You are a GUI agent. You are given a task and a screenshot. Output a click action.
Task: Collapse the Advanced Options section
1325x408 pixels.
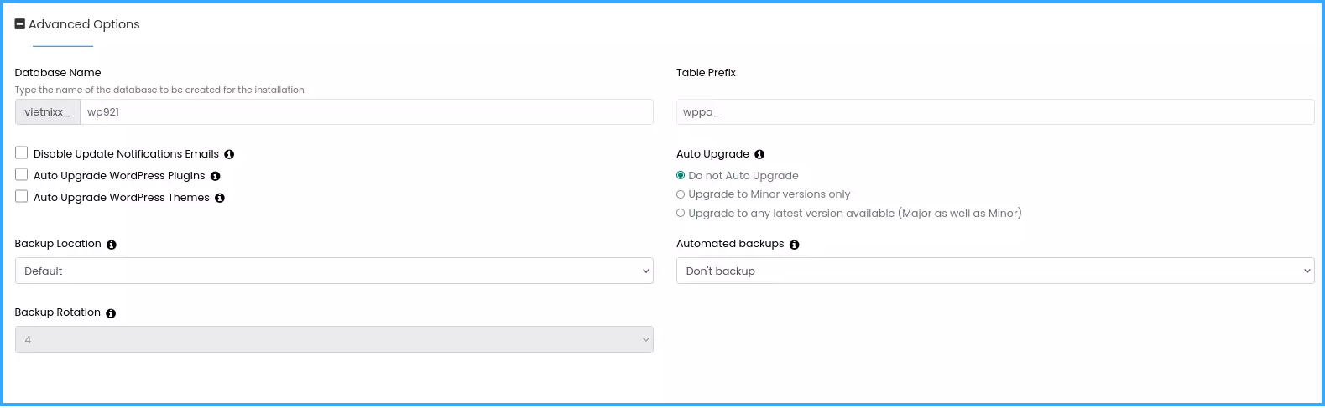click(x=77, y=24)
